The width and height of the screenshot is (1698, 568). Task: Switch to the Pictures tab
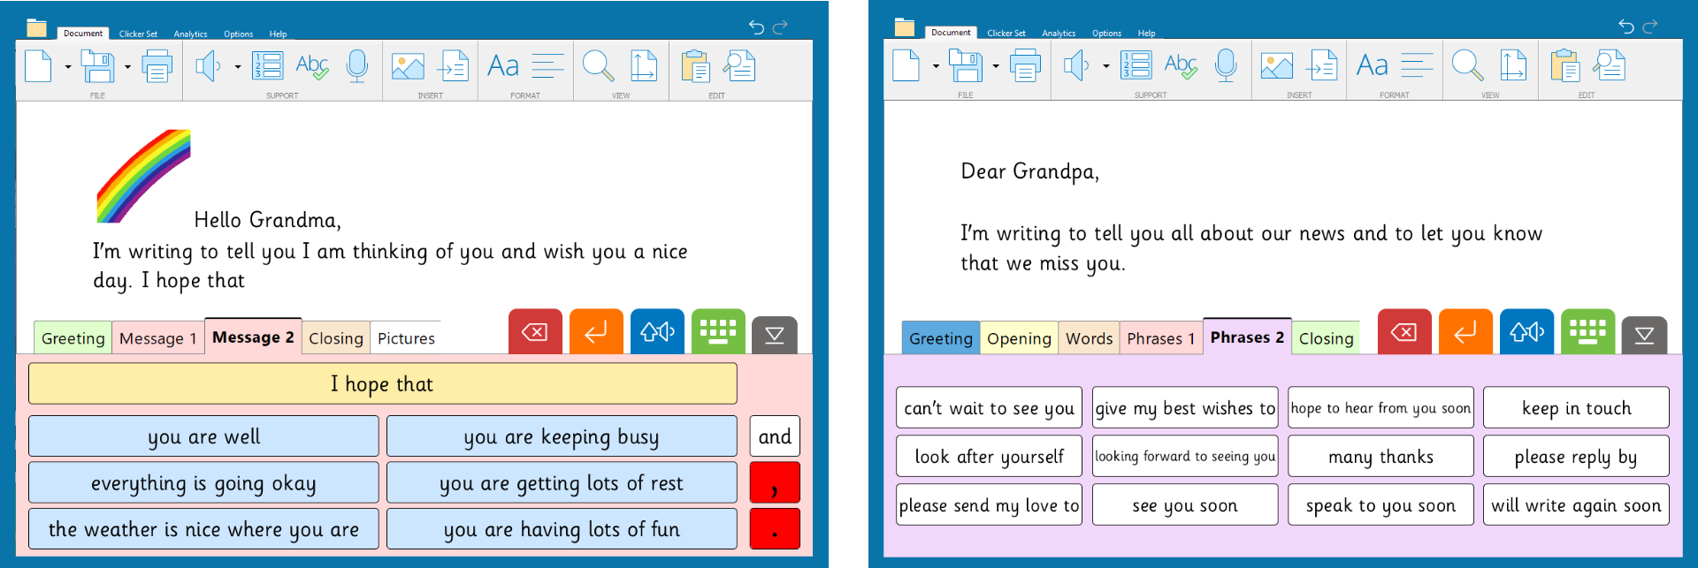coord(406,338)
